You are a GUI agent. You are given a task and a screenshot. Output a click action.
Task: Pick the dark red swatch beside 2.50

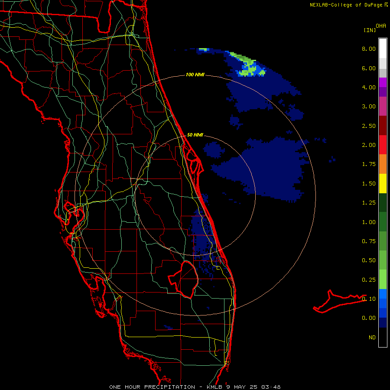pos(383,126)
